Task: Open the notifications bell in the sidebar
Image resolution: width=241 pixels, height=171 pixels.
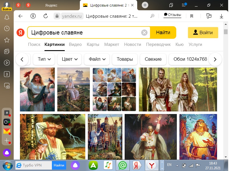Action: [7, 17]
